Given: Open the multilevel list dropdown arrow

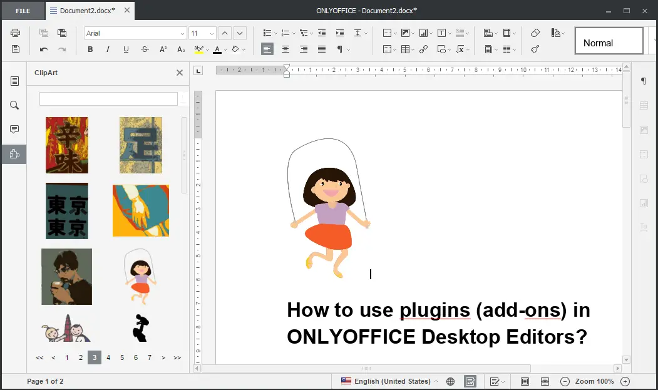Looking at the screenshot, I should pyautogui.click(x=312, y=33).
